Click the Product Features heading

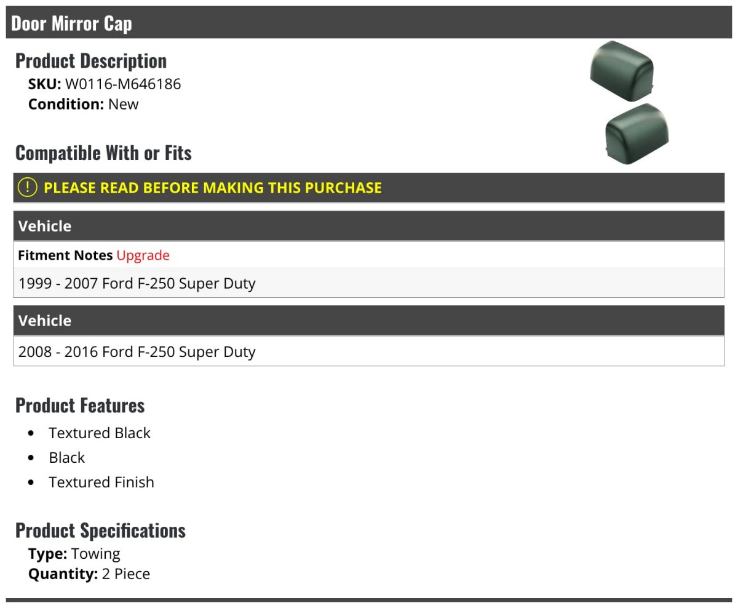[x=80, y=405]
